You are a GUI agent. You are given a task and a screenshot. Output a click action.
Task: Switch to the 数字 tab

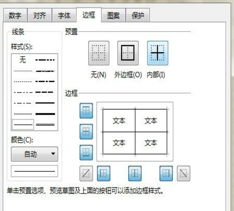pos(15,16)
